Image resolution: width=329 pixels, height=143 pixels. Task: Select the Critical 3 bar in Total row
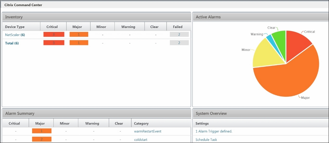click(54, 43)
